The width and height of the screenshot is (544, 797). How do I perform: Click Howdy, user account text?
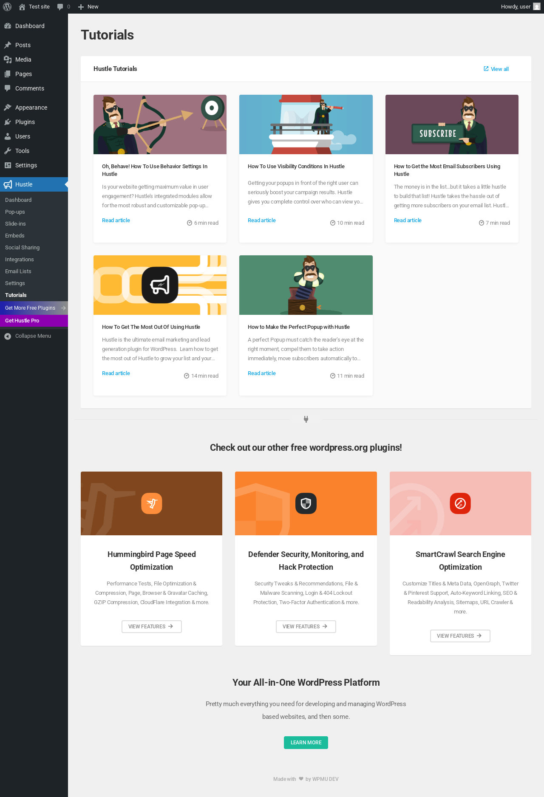tap(516, 7)
